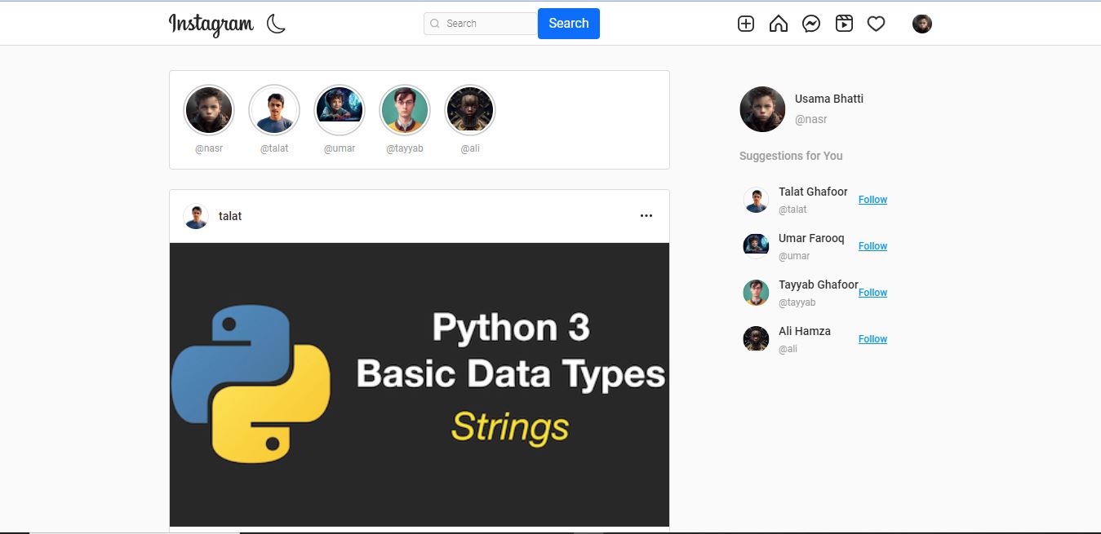This screenshot has width=1101, height=534.
Task: Click the Suggestions for You heading
Action: pos(791,156)
